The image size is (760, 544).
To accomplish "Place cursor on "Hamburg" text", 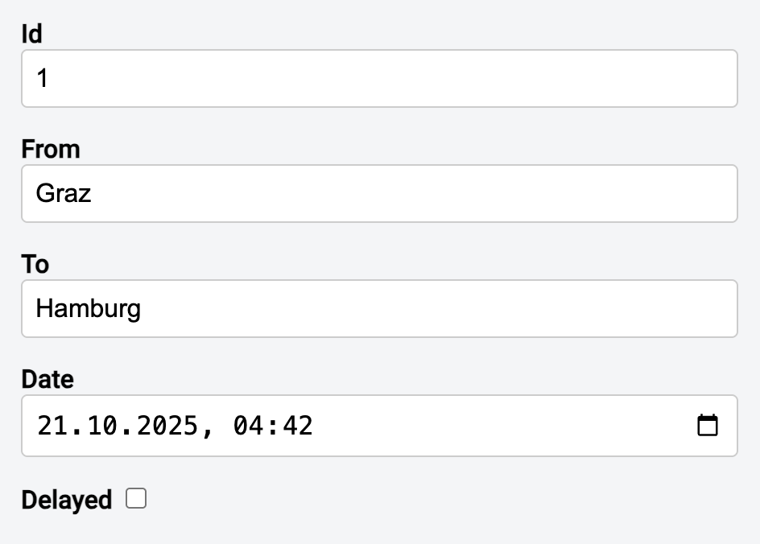I will pos(89,309).
